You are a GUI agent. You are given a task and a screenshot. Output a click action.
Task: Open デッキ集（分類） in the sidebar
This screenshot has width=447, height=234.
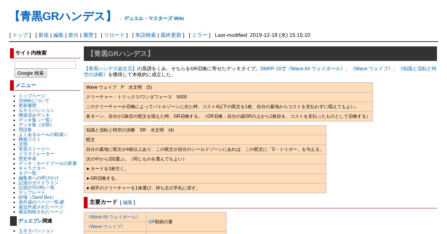coord(37,125)
